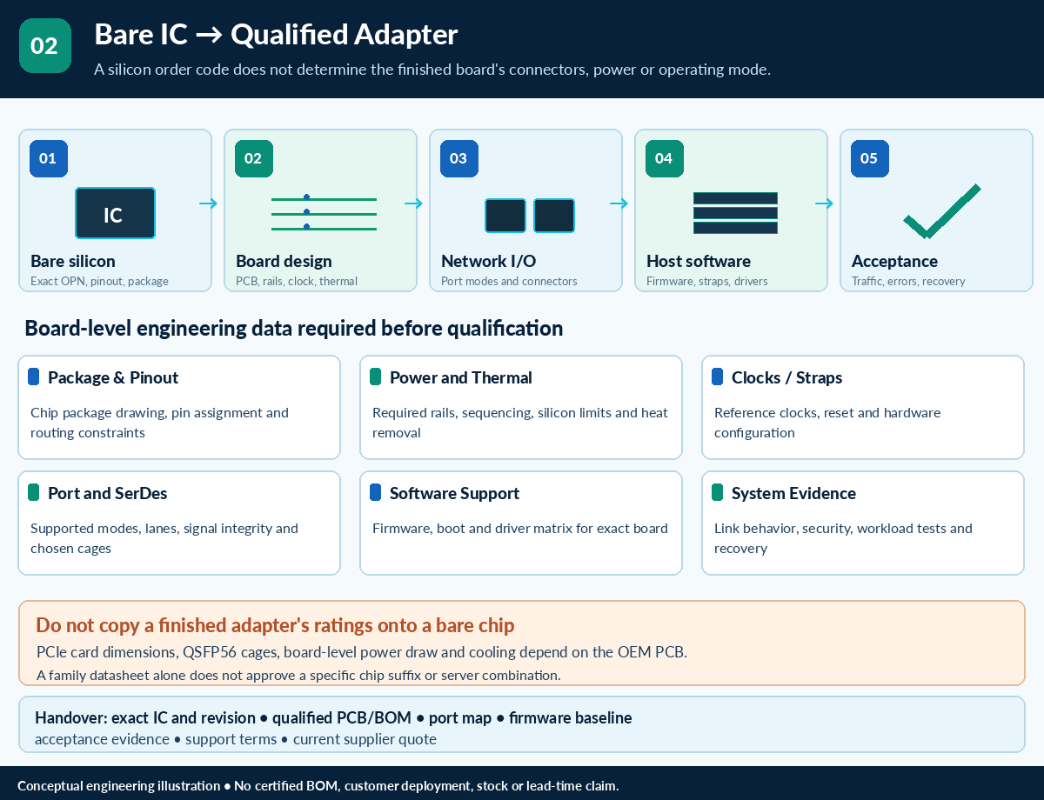Click the System Evidence heading
This screenshot has height=800, width=1044.
pyautogui.click(x=793, y=493)
